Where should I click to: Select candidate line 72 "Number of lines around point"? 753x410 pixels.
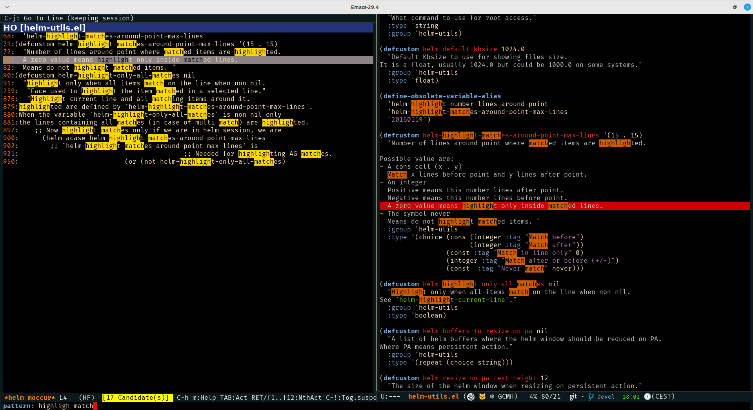click(x=188, y=52)
